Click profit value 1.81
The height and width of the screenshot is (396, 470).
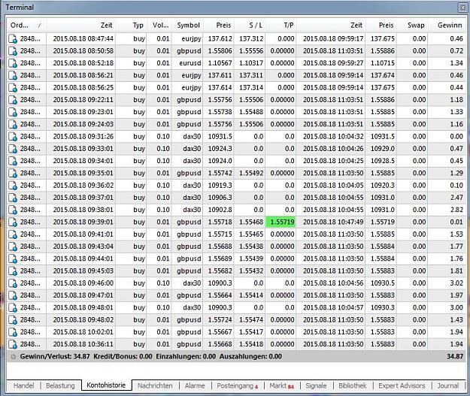(x=456, y=271)
